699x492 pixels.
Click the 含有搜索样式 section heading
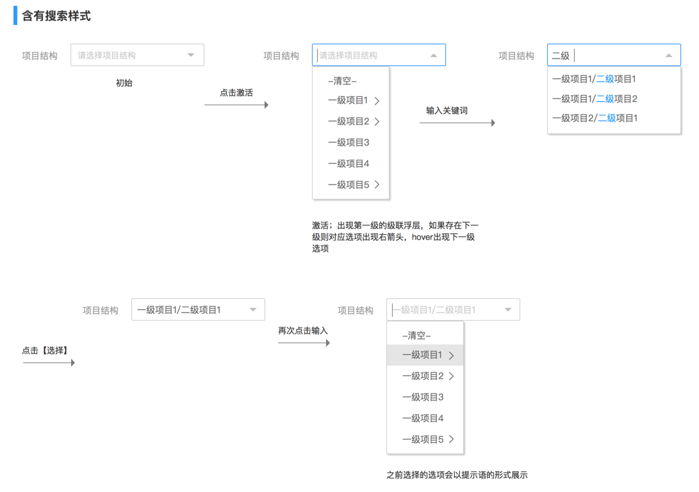[56, 16]
